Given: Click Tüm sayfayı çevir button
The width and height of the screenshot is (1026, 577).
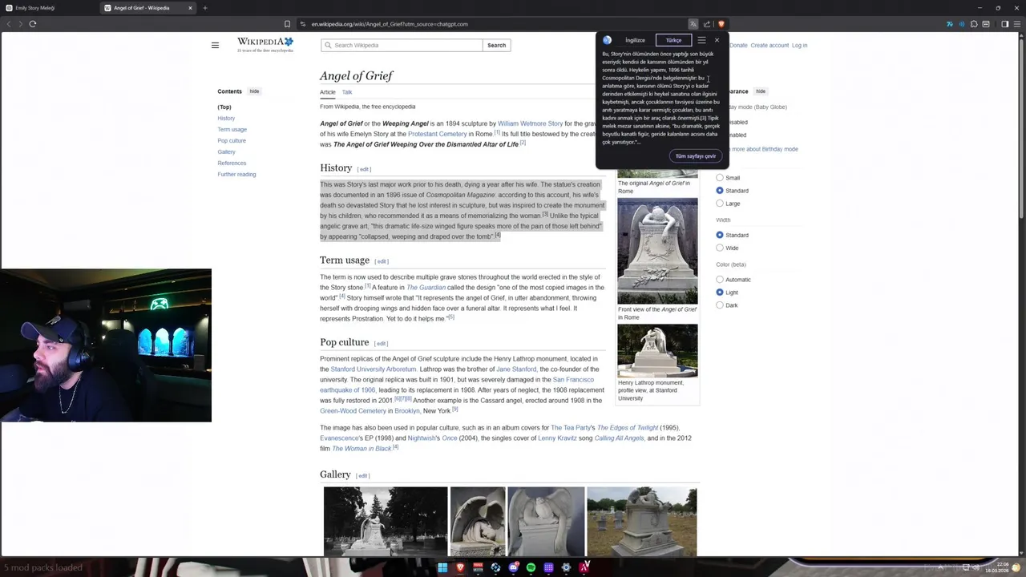Looking at the screenshot, I should 695,156.
